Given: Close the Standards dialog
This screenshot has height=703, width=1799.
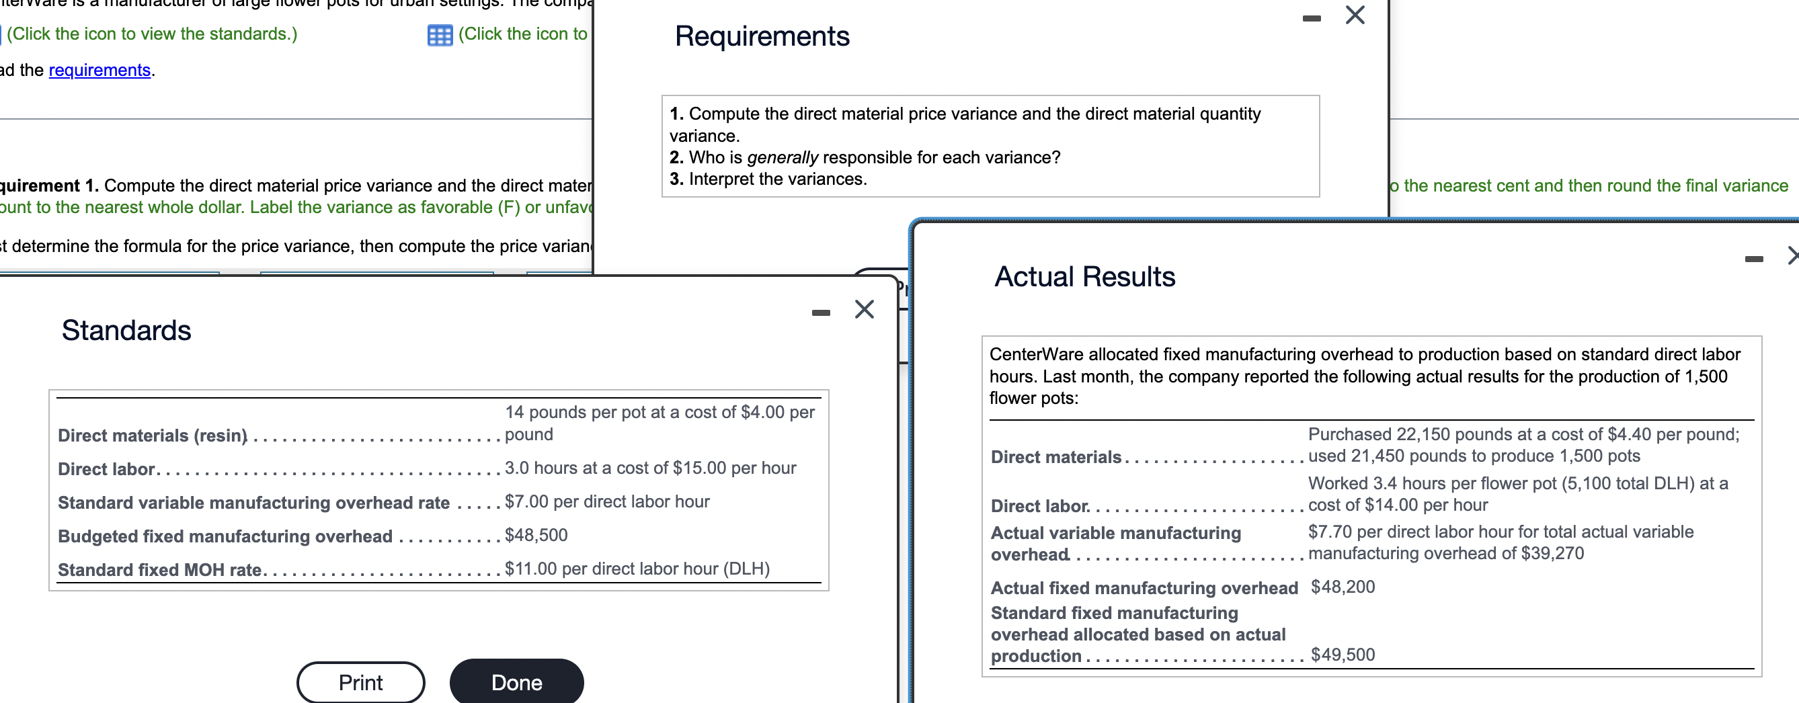Looking at the screenshot, I should [865, 309].
